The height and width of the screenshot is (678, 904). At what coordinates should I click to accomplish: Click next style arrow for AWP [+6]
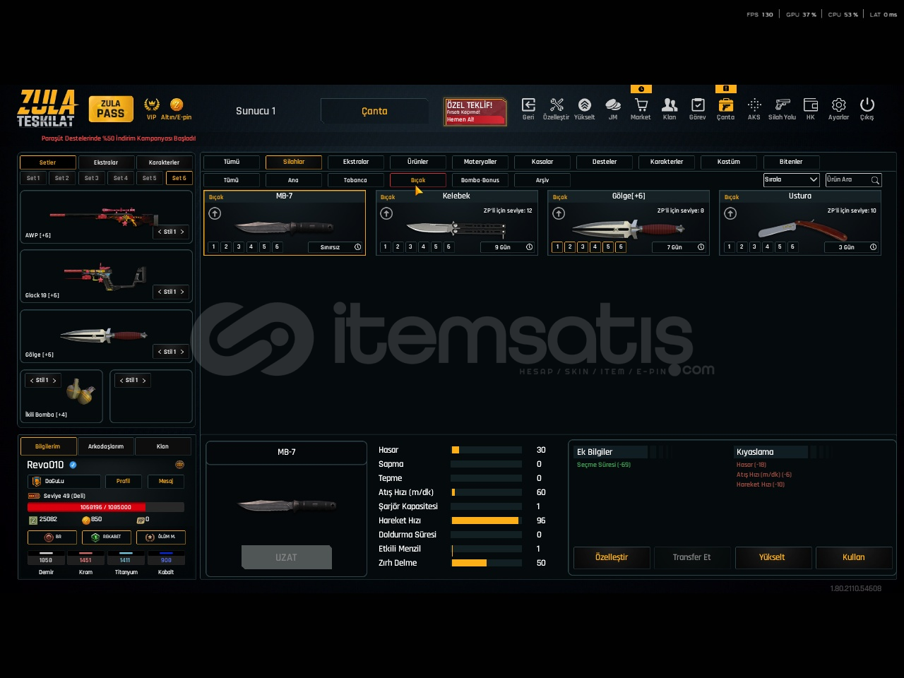point(182,232)
